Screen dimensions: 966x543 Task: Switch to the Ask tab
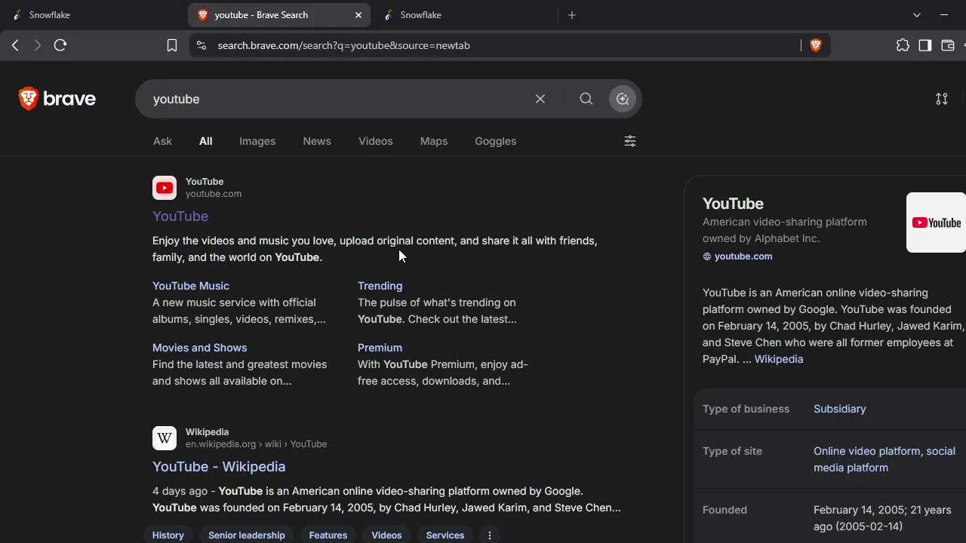(162, 141)
